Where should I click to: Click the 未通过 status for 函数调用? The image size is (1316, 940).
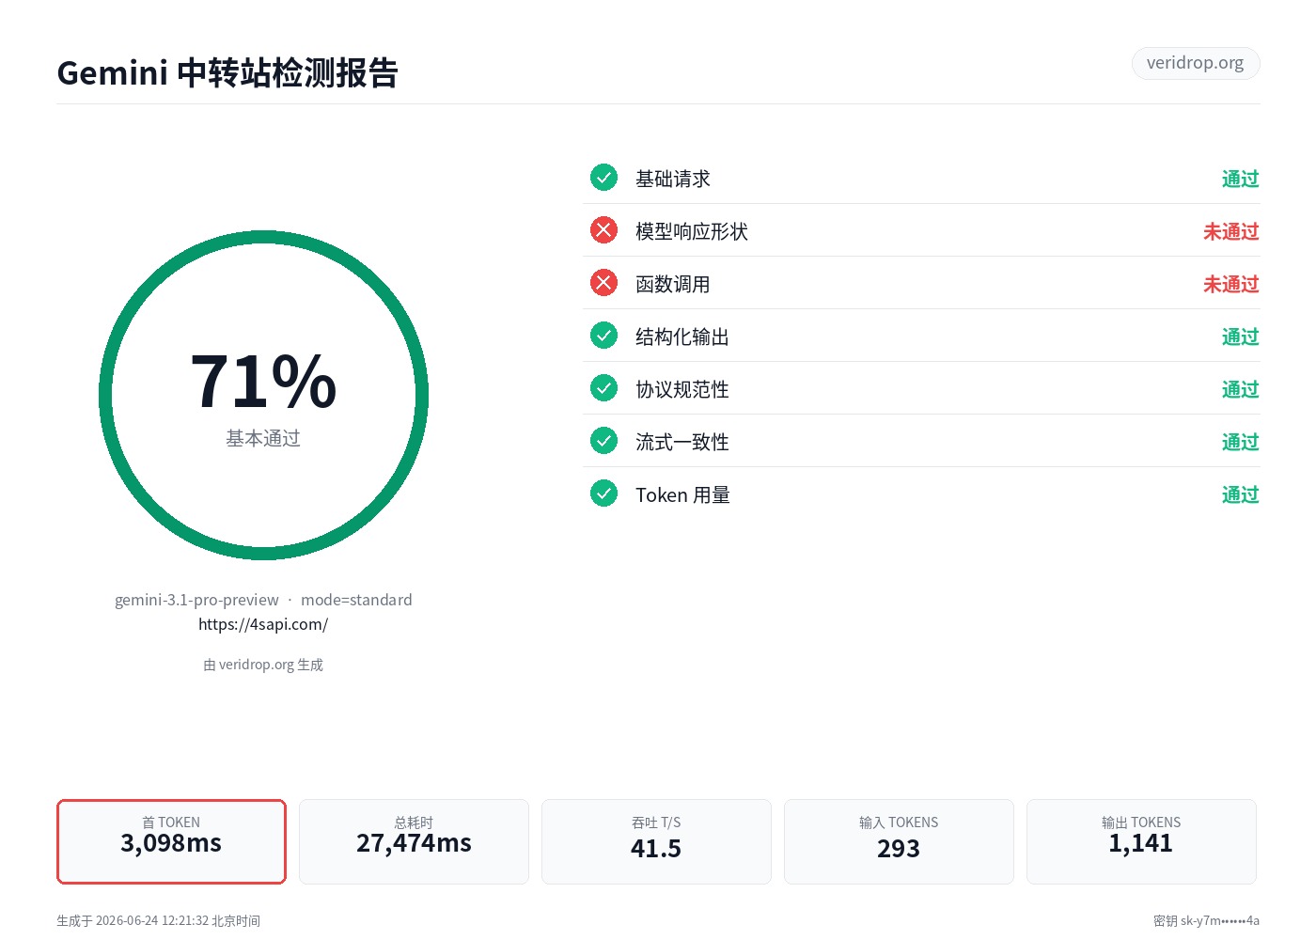click(x=1231, y=284)
